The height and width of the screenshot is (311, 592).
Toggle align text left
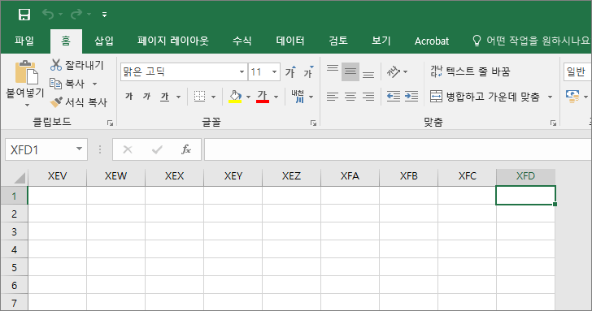(333, 97)
